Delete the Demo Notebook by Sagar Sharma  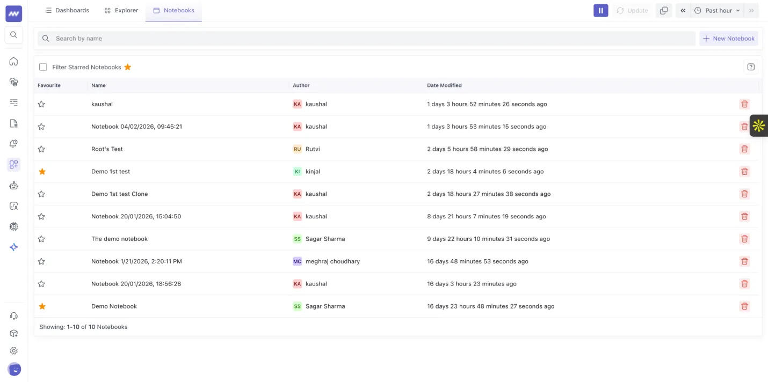click(744, 306)
